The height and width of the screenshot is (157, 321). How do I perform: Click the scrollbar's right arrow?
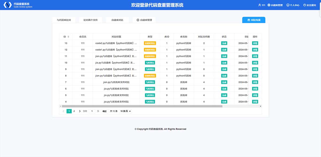[261, 106]
